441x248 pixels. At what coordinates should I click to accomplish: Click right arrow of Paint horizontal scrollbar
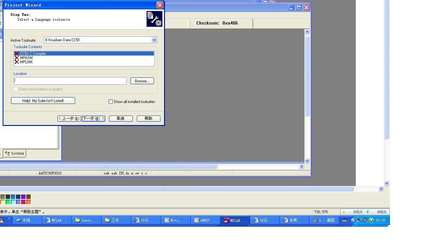[381, 189]
